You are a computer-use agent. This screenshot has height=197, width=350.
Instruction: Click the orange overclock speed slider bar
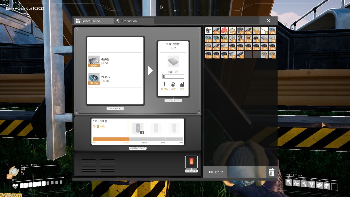pos(111,139)
